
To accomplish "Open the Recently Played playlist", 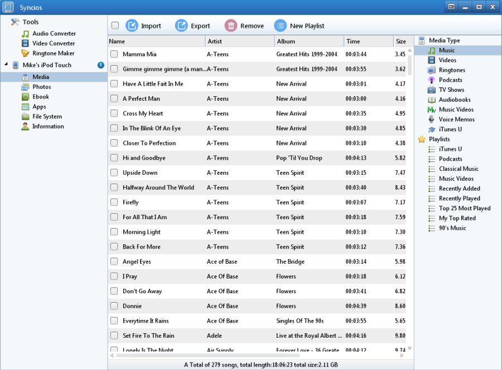I will click(460, 199).
